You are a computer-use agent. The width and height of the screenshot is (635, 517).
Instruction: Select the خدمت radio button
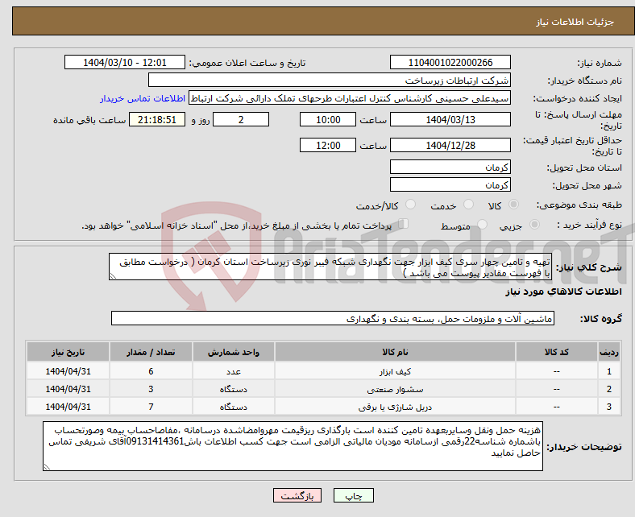pyautogui.click(x=468, y=205)
